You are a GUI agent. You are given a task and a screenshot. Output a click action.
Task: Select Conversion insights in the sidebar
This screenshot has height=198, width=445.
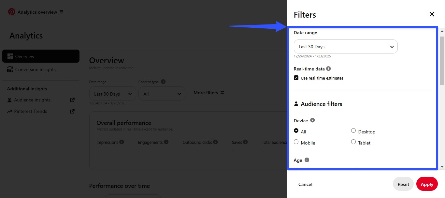tap(35, 69)
